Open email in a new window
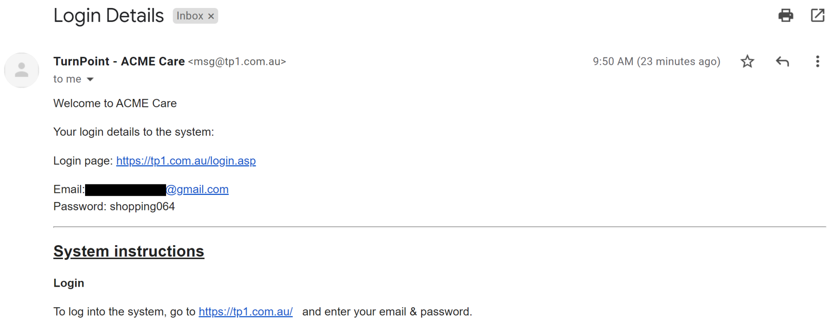Image resolution: width=831 pixels, height=319 pixels. point(817,16)
